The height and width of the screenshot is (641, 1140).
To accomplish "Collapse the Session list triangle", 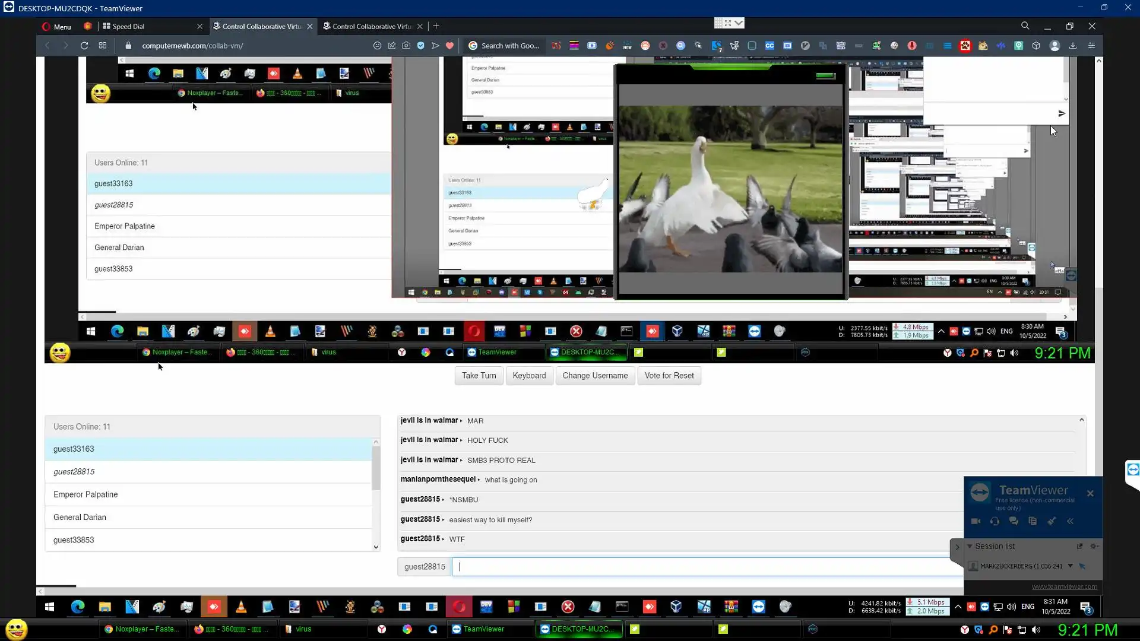I will click(x=970, y=546).
